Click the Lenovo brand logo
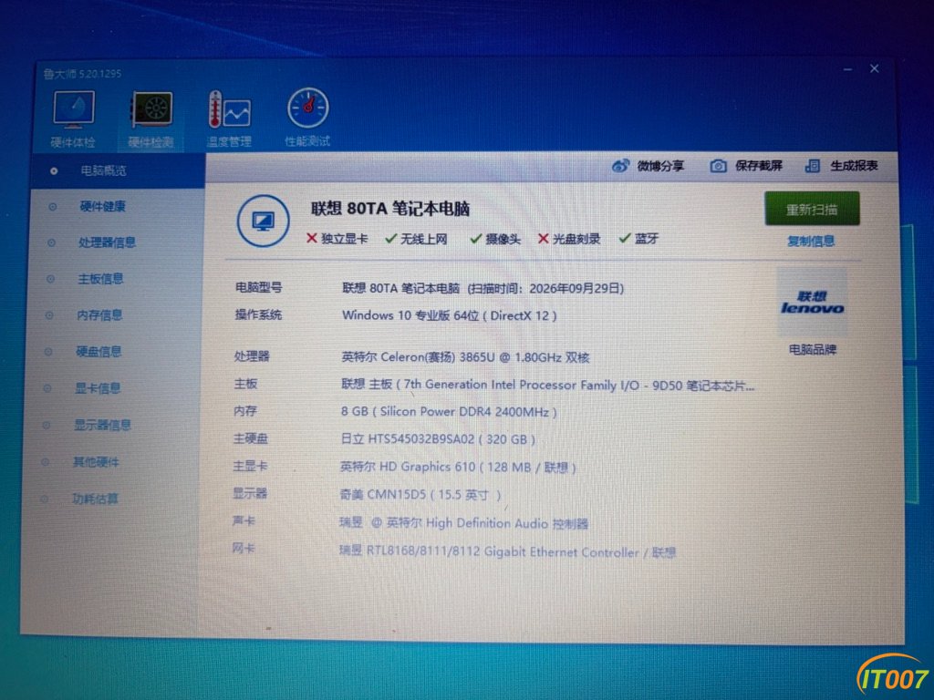This screenshot has width=934, height=700. 813,303
